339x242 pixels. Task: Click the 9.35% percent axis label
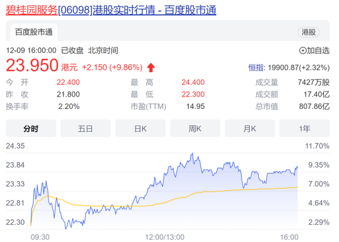[319, 165]
